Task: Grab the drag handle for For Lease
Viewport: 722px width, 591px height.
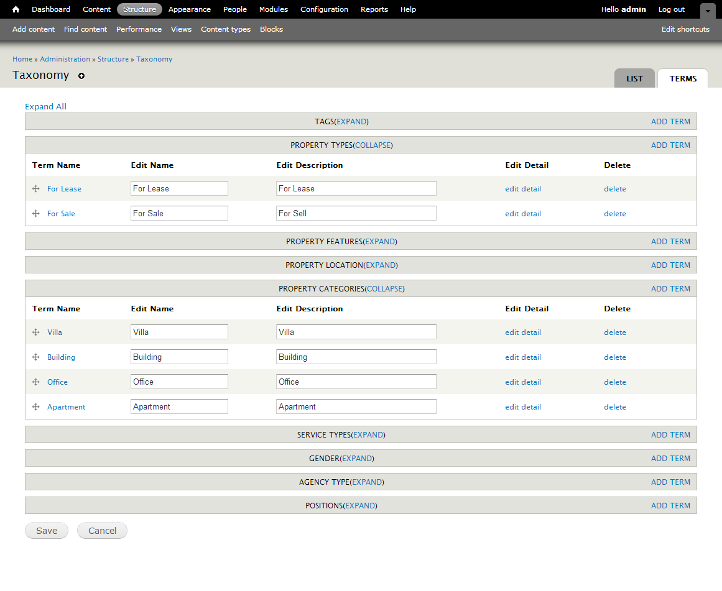Action: 35,188
